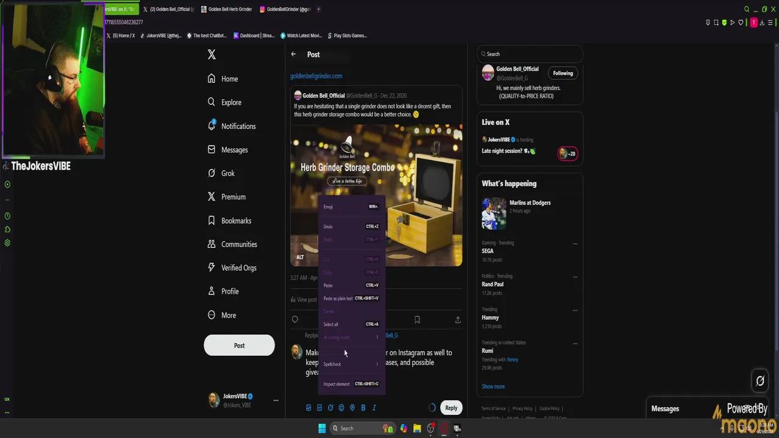Open Premium in the sidebar
The image size is (779, 438).
point(226,197)
